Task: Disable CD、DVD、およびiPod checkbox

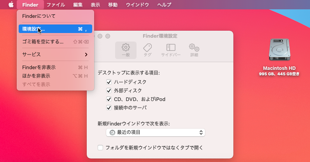Action: pyautogui.click(x=109, y=99)
